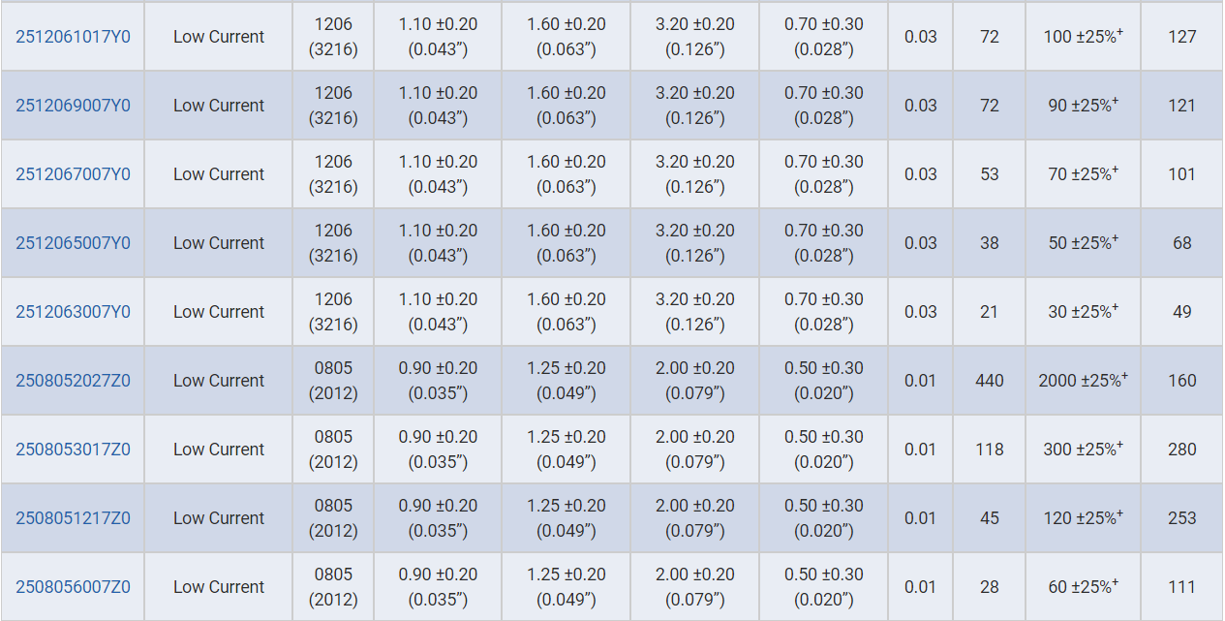Open part number 2512067007Y0 link
Viewport: 1225px width, 621px height.
tap(73, 174)
